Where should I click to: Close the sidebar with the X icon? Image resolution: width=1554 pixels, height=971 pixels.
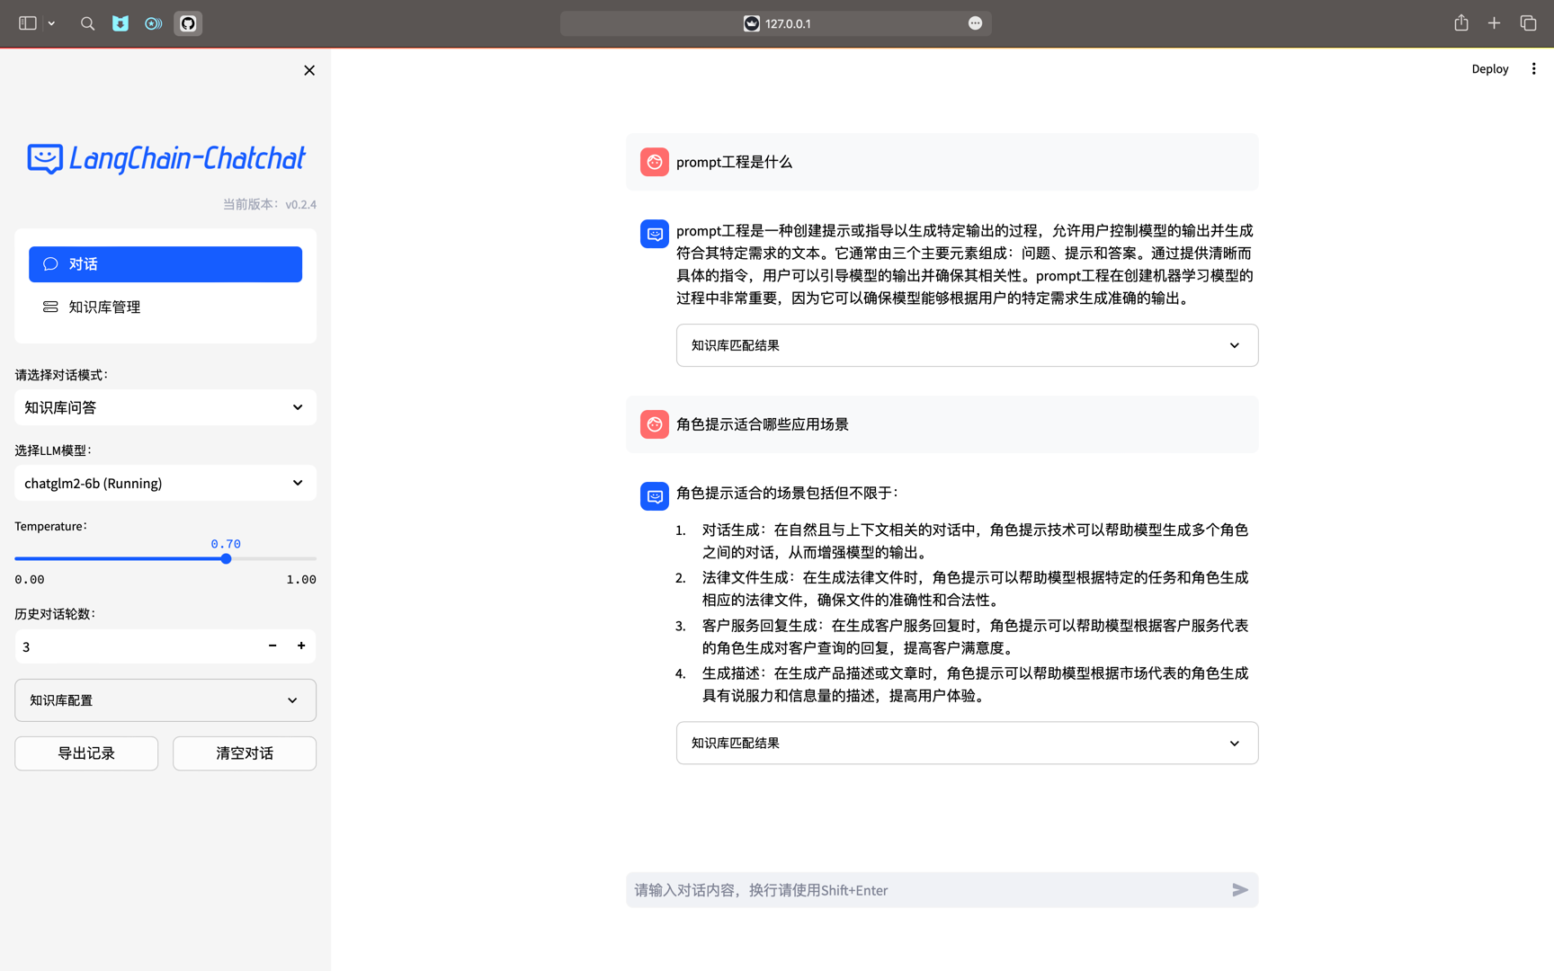click(x=309, y=70)
